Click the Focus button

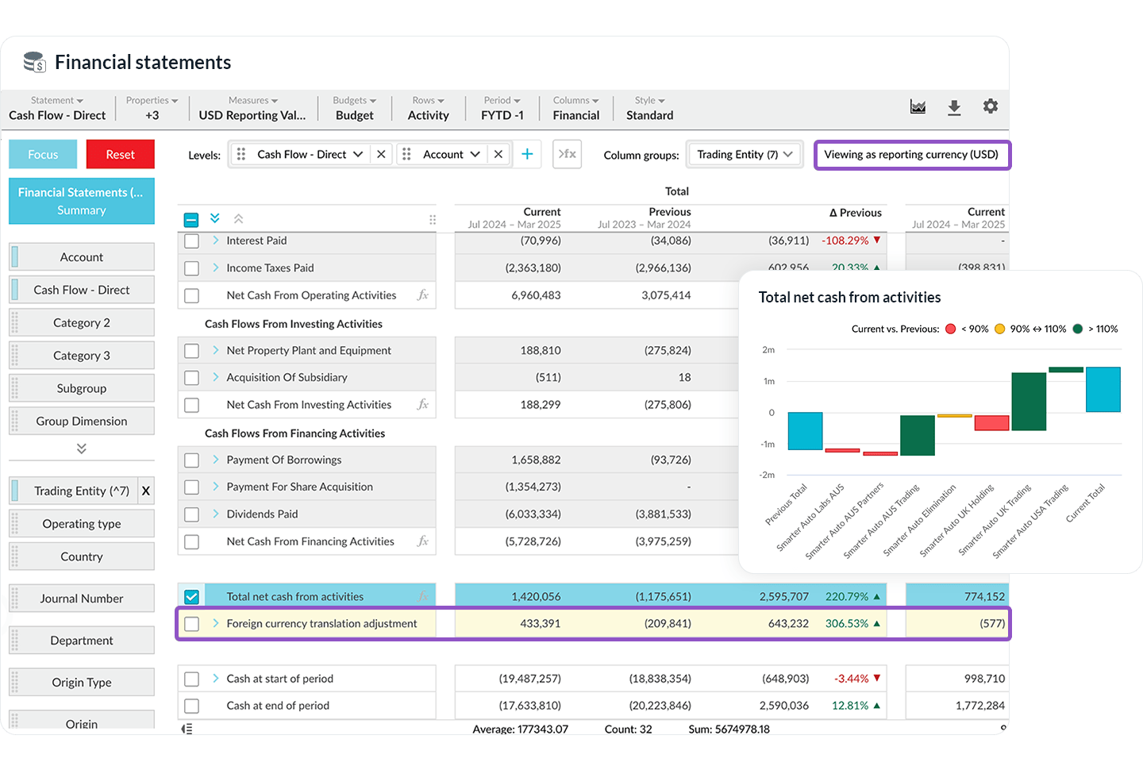pyautogui.click(x=42, y=154)
